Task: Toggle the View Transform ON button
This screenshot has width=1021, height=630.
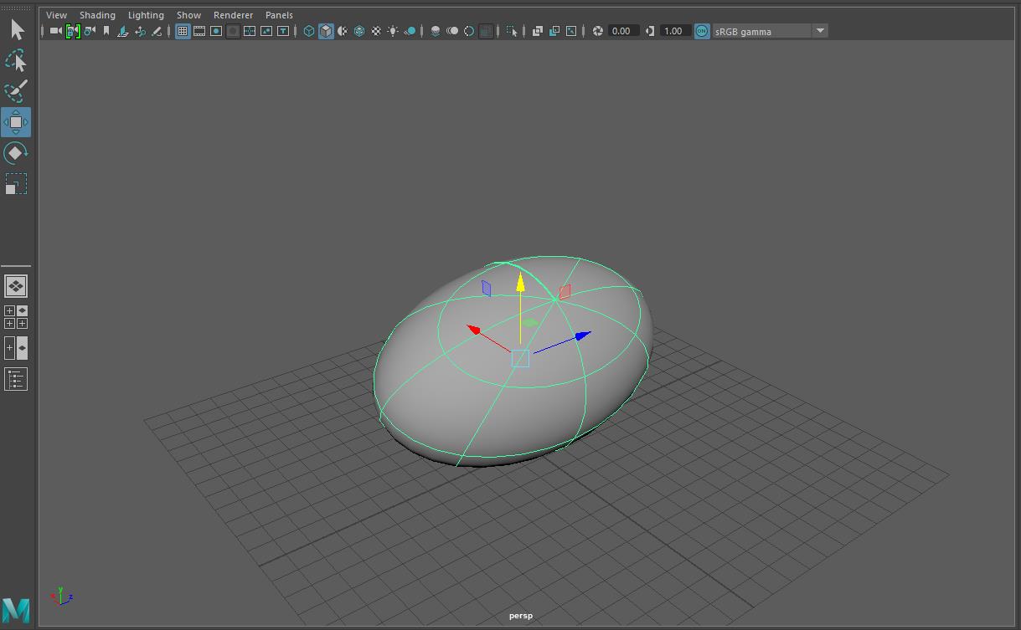Action: [x=702, y=31]
